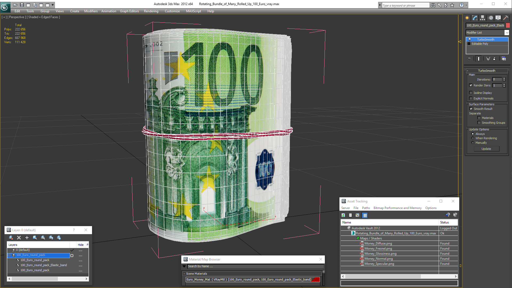This screenshot has width=512, height=288.
Task: Enable Separate by Smoothing Groups checkbox
Action: (479, 123)
